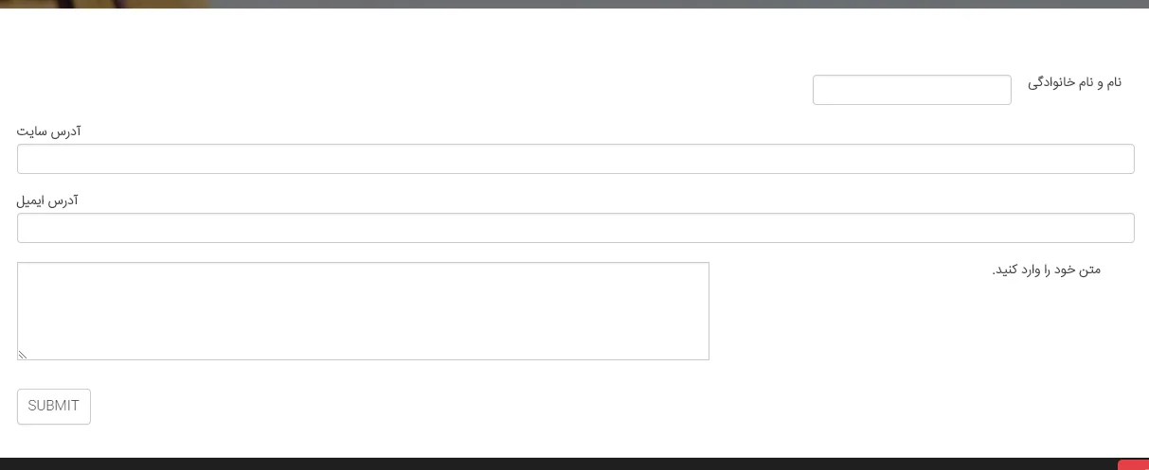Image resolution: width=1149 pixels, height=470 pixels.
Task: Click the word ایمیل in email label
Action: pos(31,200)
